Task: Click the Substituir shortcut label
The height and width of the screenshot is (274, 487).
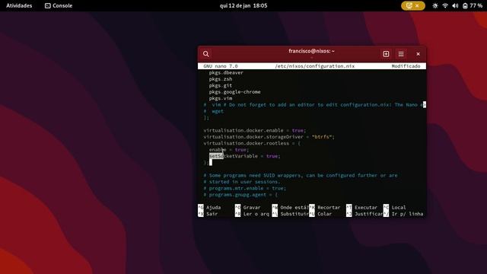Action: [x=294, y=214]
